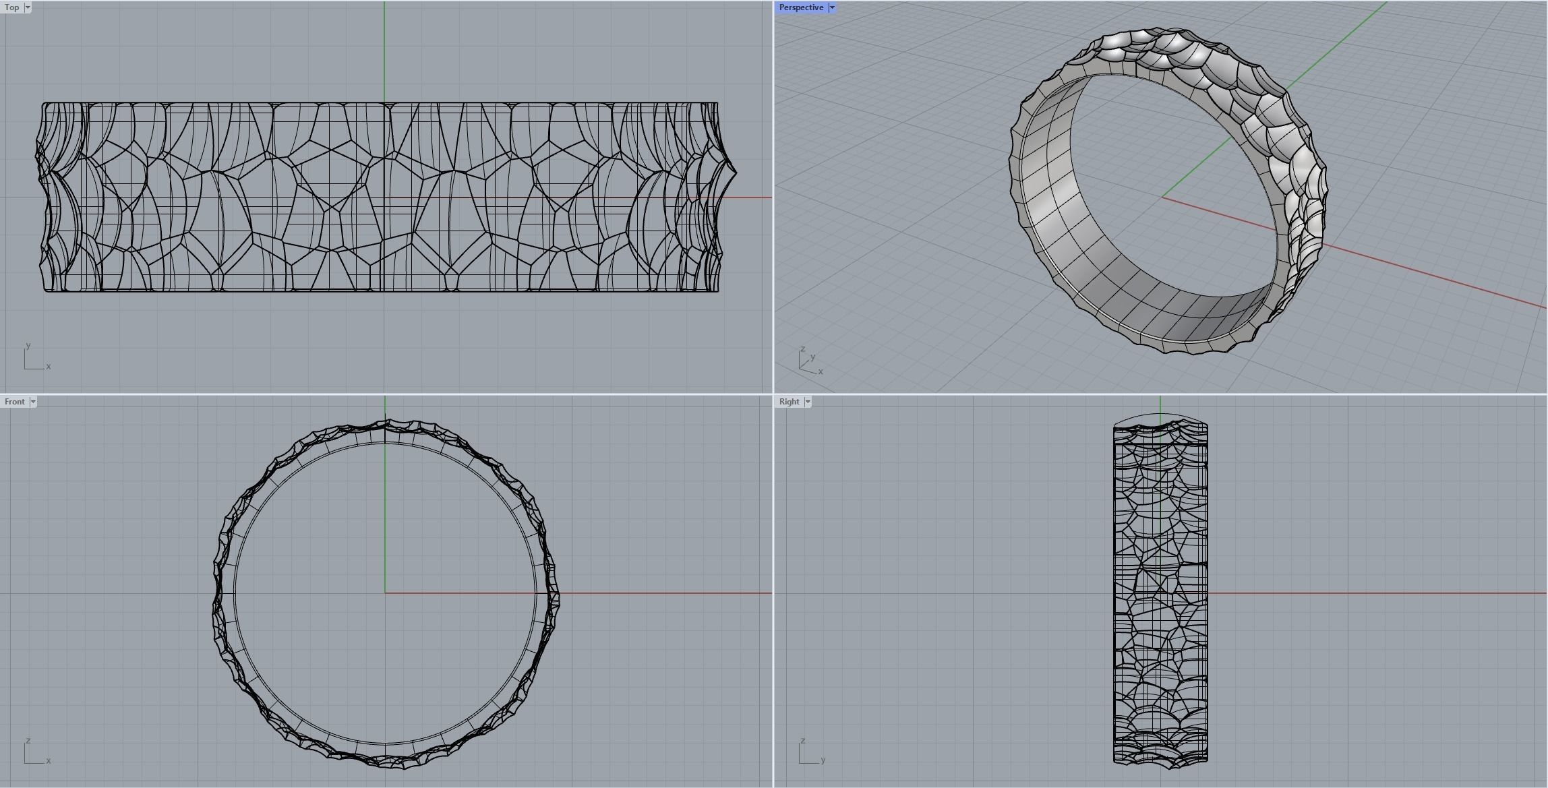This screenshot has height=788, width=1548.
Task: Activate the Top viewport title
Action: coord(12,7)
